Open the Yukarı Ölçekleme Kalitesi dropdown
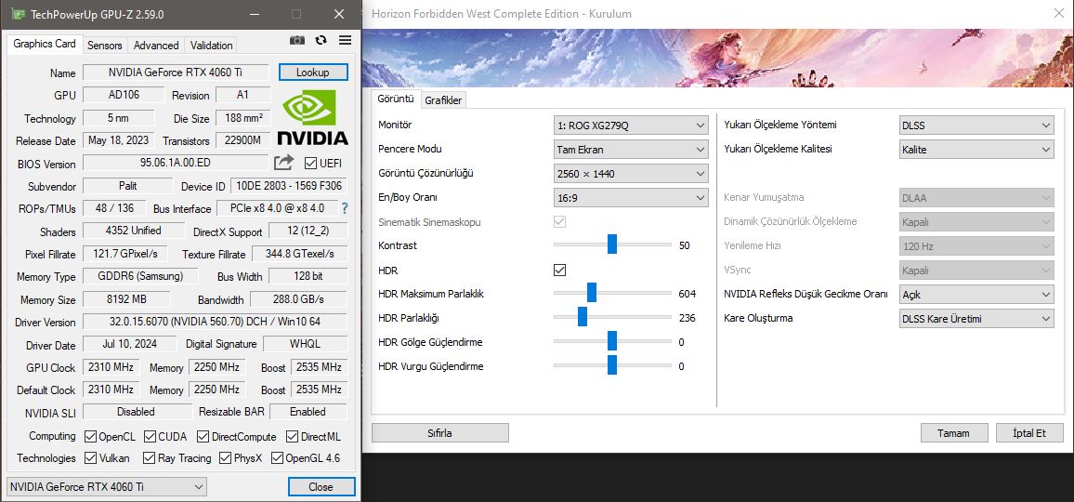The width and height of the screenshot is (1074, 502). (x=976, y=150)
